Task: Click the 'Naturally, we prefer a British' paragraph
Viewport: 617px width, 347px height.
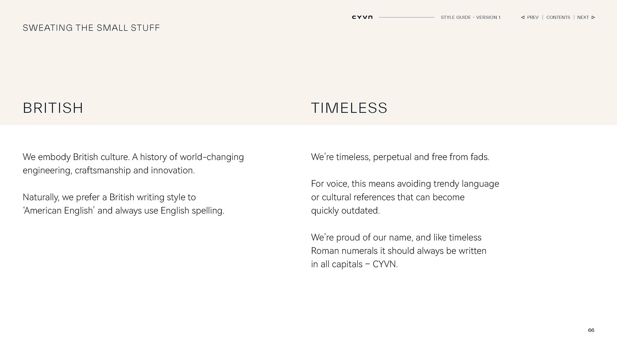Action: click(x=123, y=204)
